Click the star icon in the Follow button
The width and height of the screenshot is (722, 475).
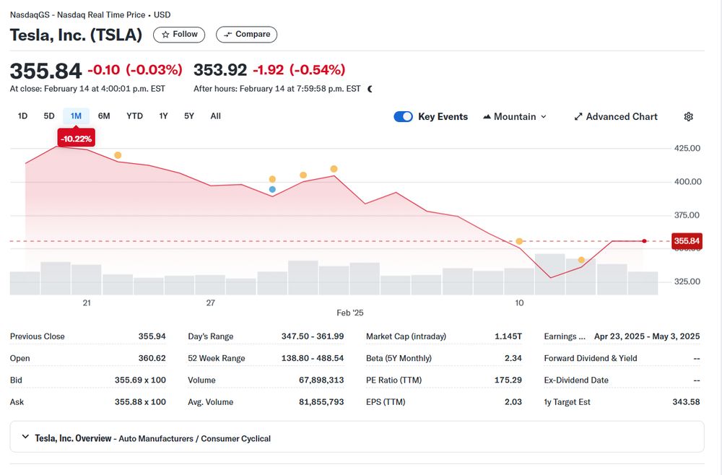pos(165,35)
